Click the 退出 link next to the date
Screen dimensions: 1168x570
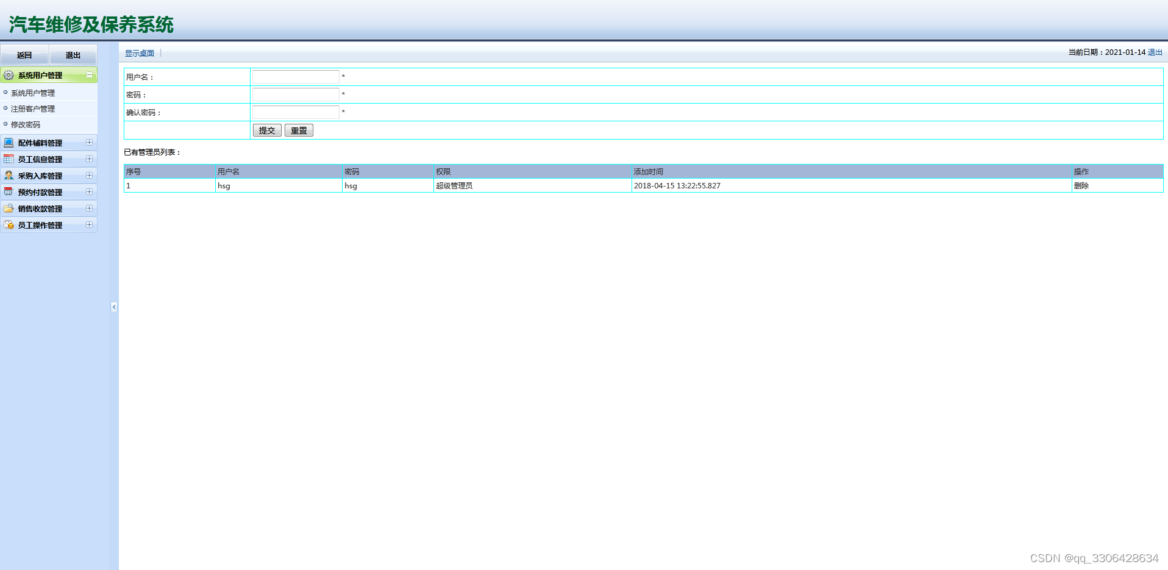coord(1155,52)
